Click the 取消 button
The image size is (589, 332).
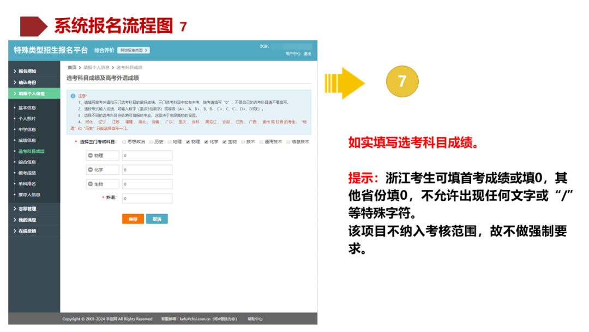(157, 218)
